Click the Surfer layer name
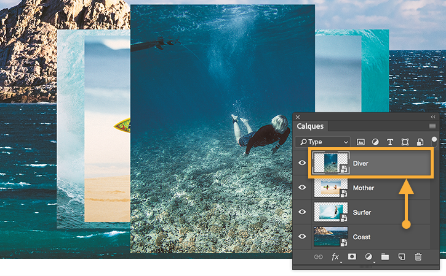The image size is (446, 276). coord(362,212)
